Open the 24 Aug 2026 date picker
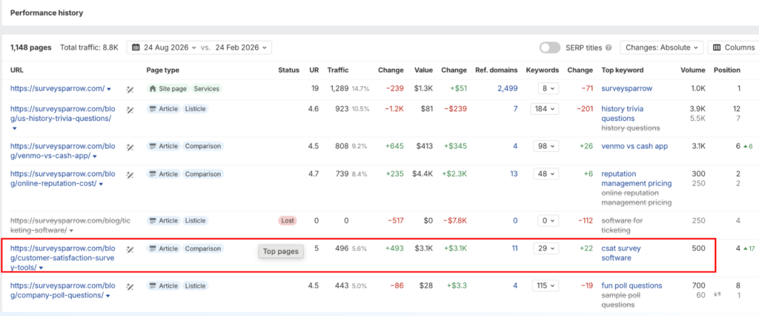 click(x=164, y=47)
